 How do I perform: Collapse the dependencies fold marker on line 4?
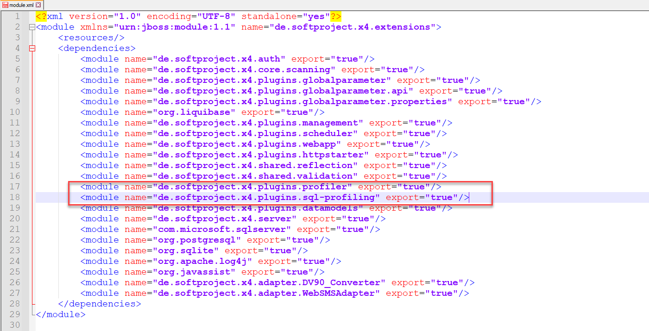[32, 48]
